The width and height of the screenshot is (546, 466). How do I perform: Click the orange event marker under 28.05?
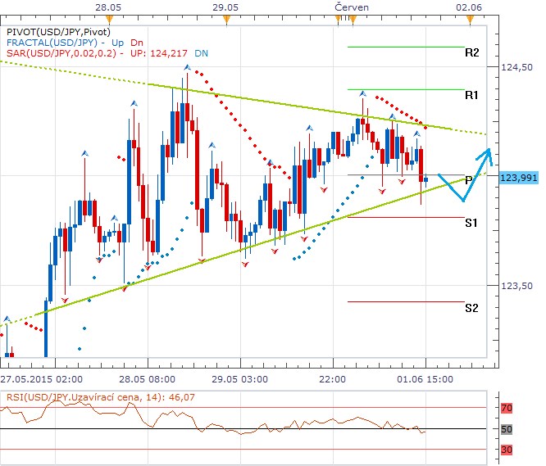[109, 19]
